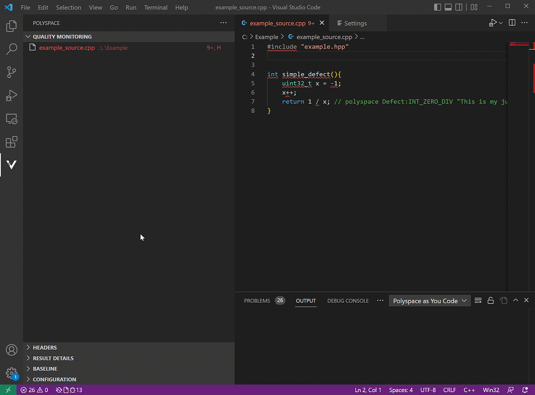Open the Run and Debug view

pos(11,96)
